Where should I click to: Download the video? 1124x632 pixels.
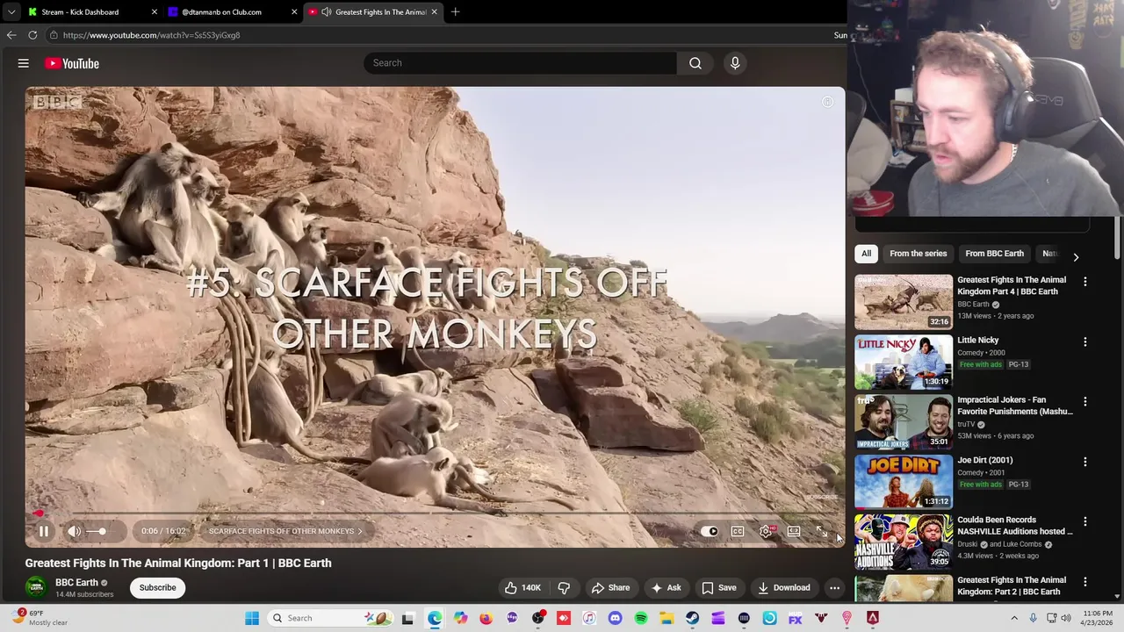pos(784,587)
